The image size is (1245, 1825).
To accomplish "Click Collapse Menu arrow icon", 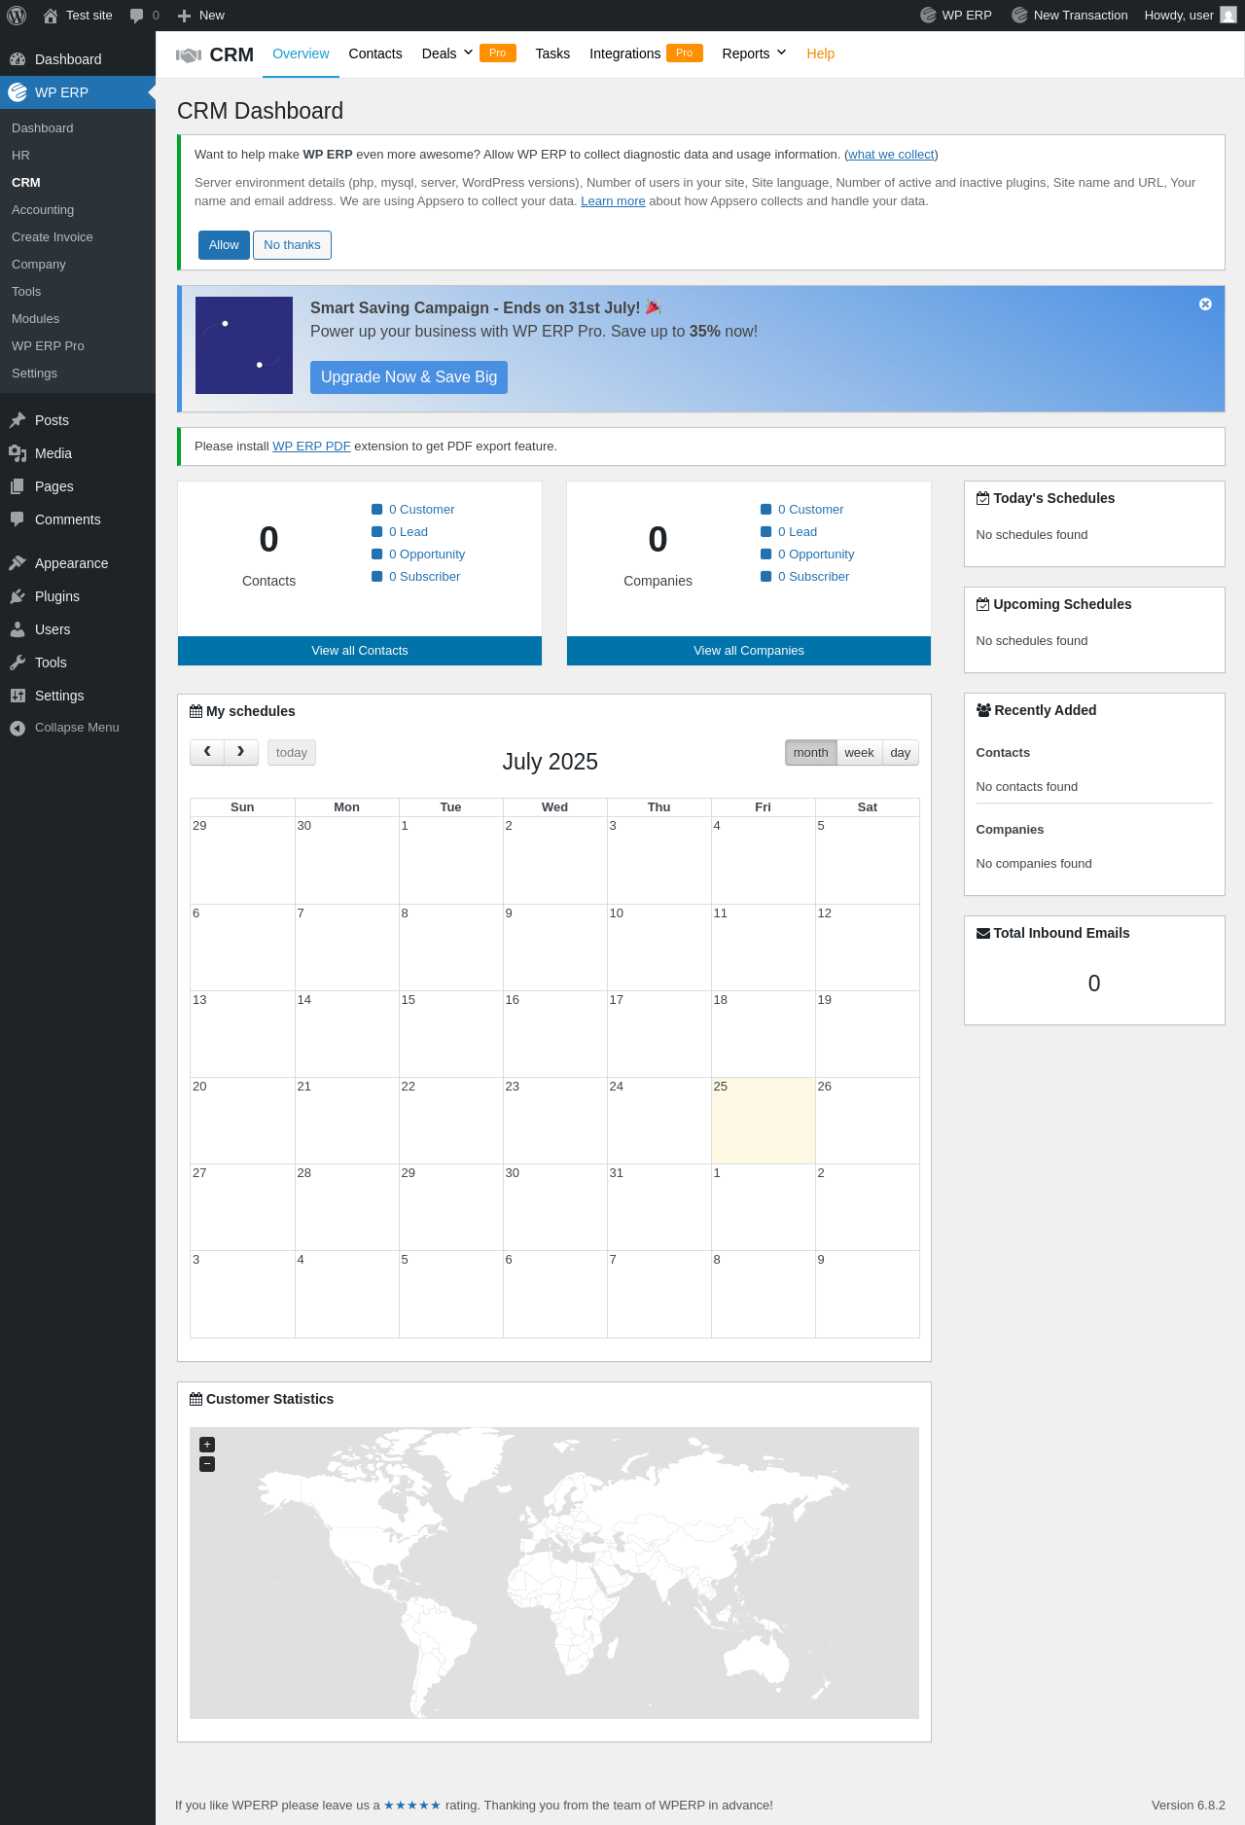I will pos(18,728).
